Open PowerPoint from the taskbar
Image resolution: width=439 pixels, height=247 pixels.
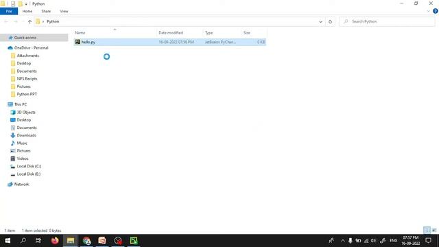coord(102,241)
